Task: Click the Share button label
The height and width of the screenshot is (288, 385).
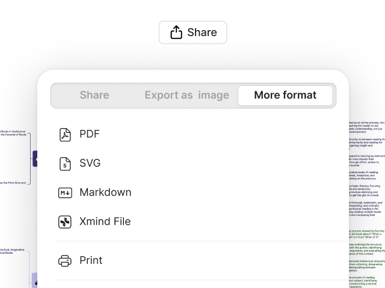Action: click(202, 32)
